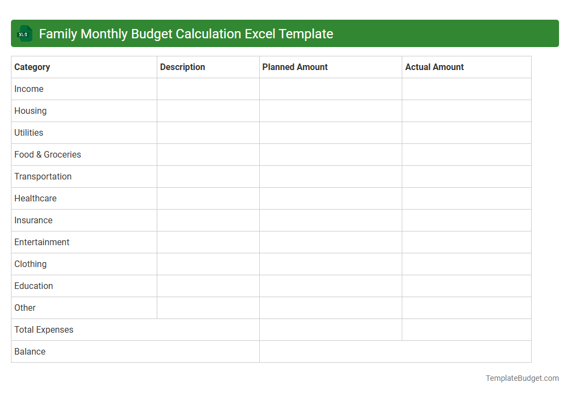Select the Balance row label

point(30,351)
